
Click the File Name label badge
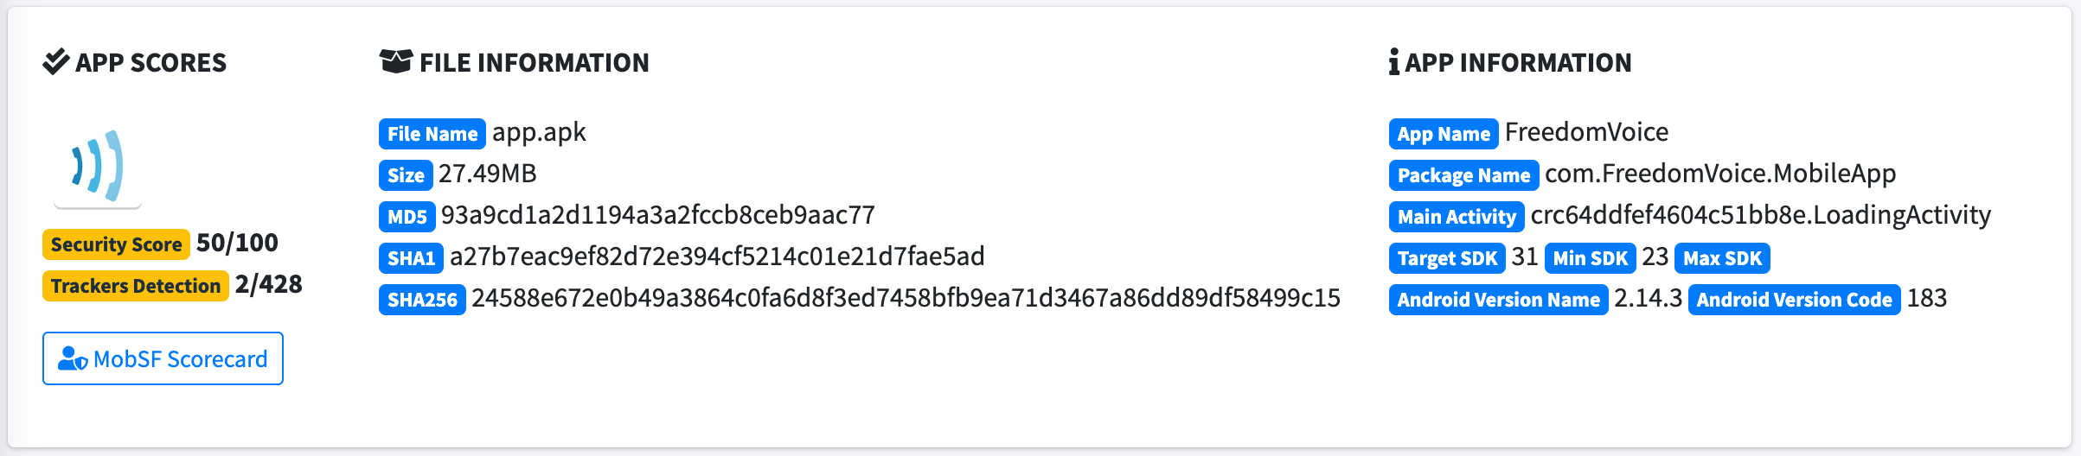(432, 134)
